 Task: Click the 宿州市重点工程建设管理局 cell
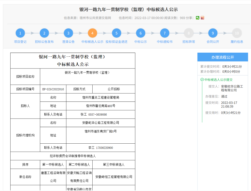[101, 98]
